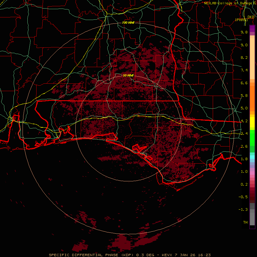Click the -0.5 value on the color scale

(x=243, y=197)
